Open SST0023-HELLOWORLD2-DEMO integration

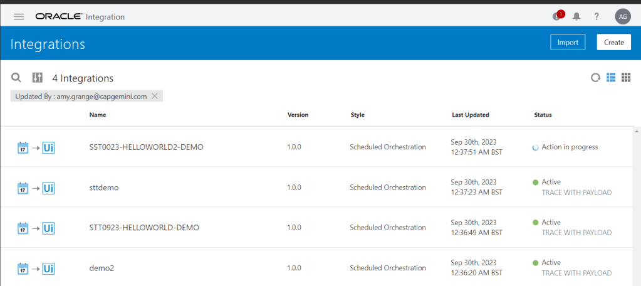click(146, 147)
